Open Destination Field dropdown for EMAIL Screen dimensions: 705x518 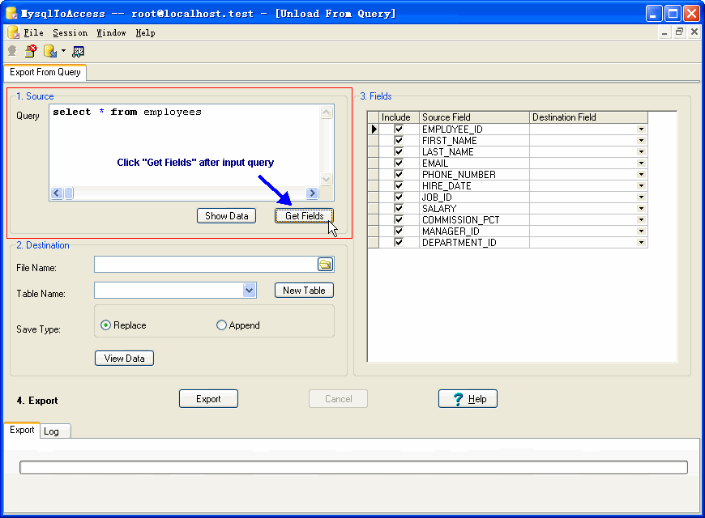click(x=641, y=163)
